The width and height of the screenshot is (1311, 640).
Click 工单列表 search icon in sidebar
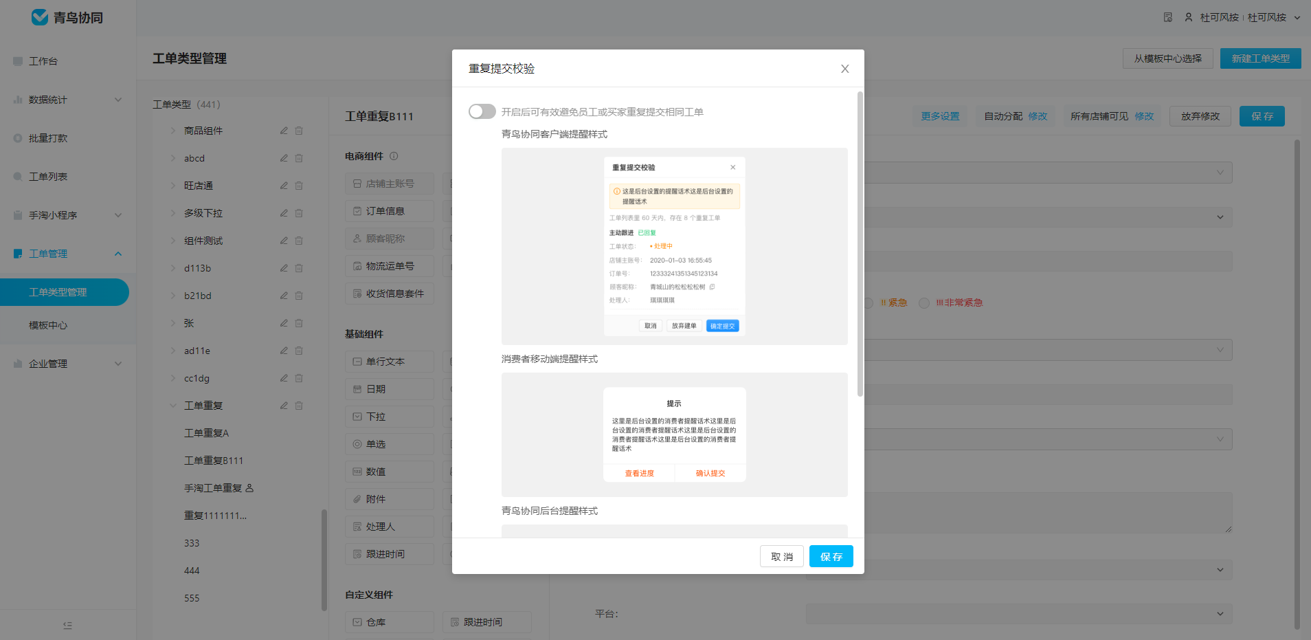pos(18,177)
